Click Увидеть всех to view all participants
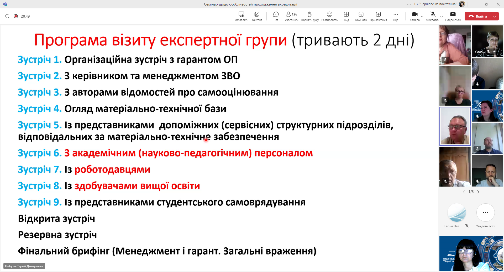Viewport: 504px width, 272px height. coord(485,215)
